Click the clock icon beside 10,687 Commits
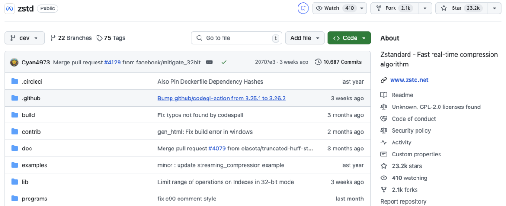Viewport: 506px width, 206px height. (x=318, y=62)
